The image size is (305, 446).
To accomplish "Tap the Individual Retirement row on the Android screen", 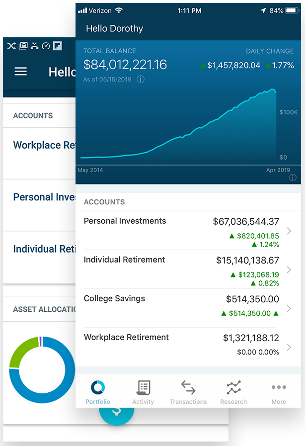I will 40,257.
